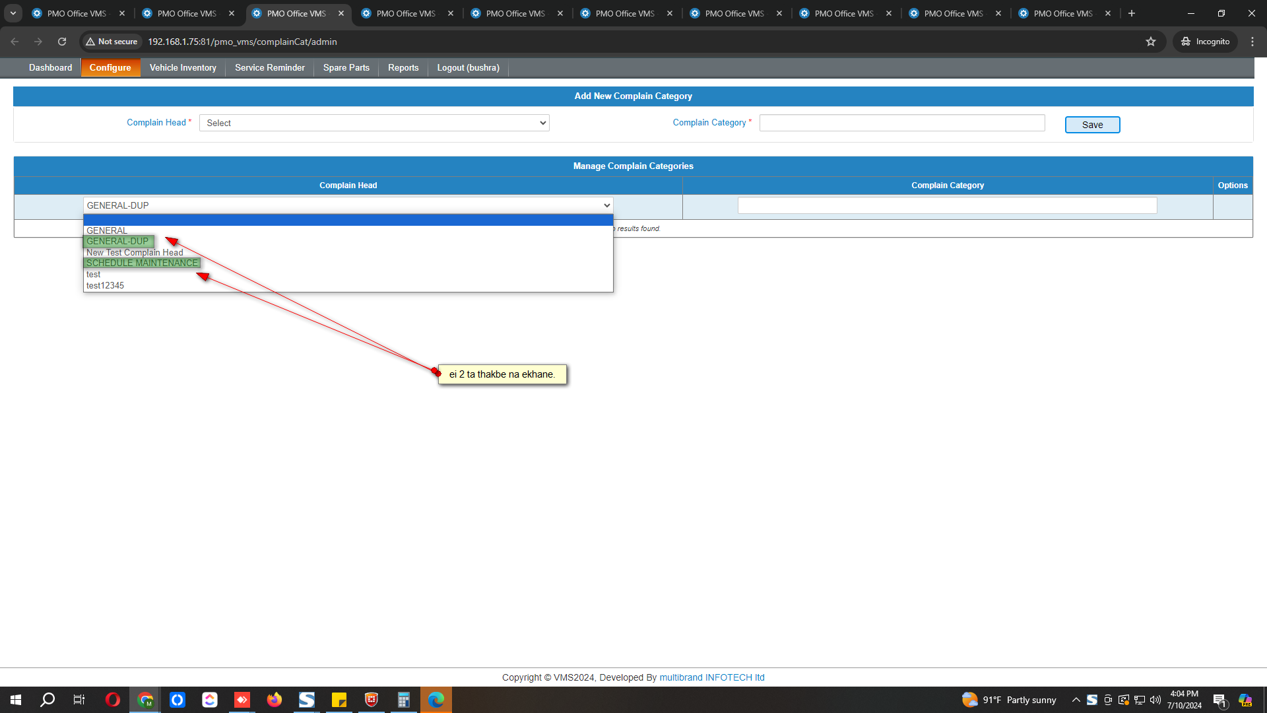Open Firefox from the taskbar
Image resolution: width=1267 pixels, height=713 pixels.
point(275,700)
